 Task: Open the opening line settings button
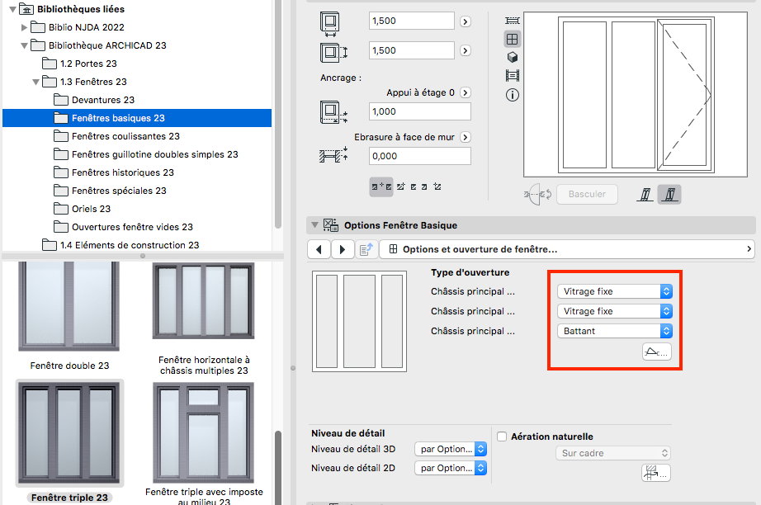(657, 352)
